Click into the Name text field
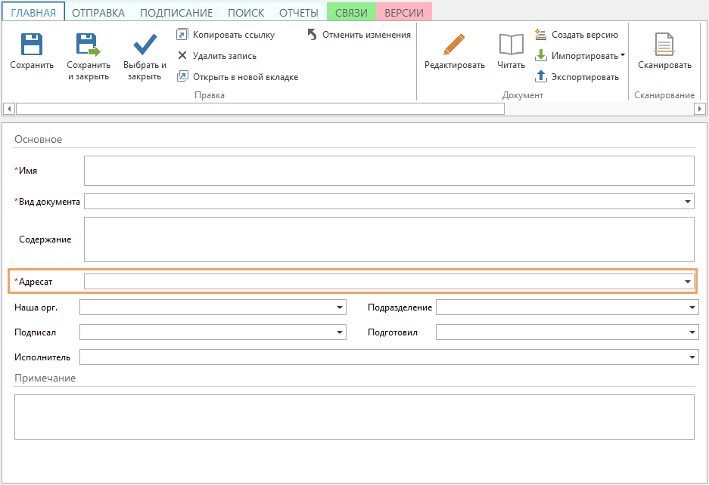 coord(389,171)
